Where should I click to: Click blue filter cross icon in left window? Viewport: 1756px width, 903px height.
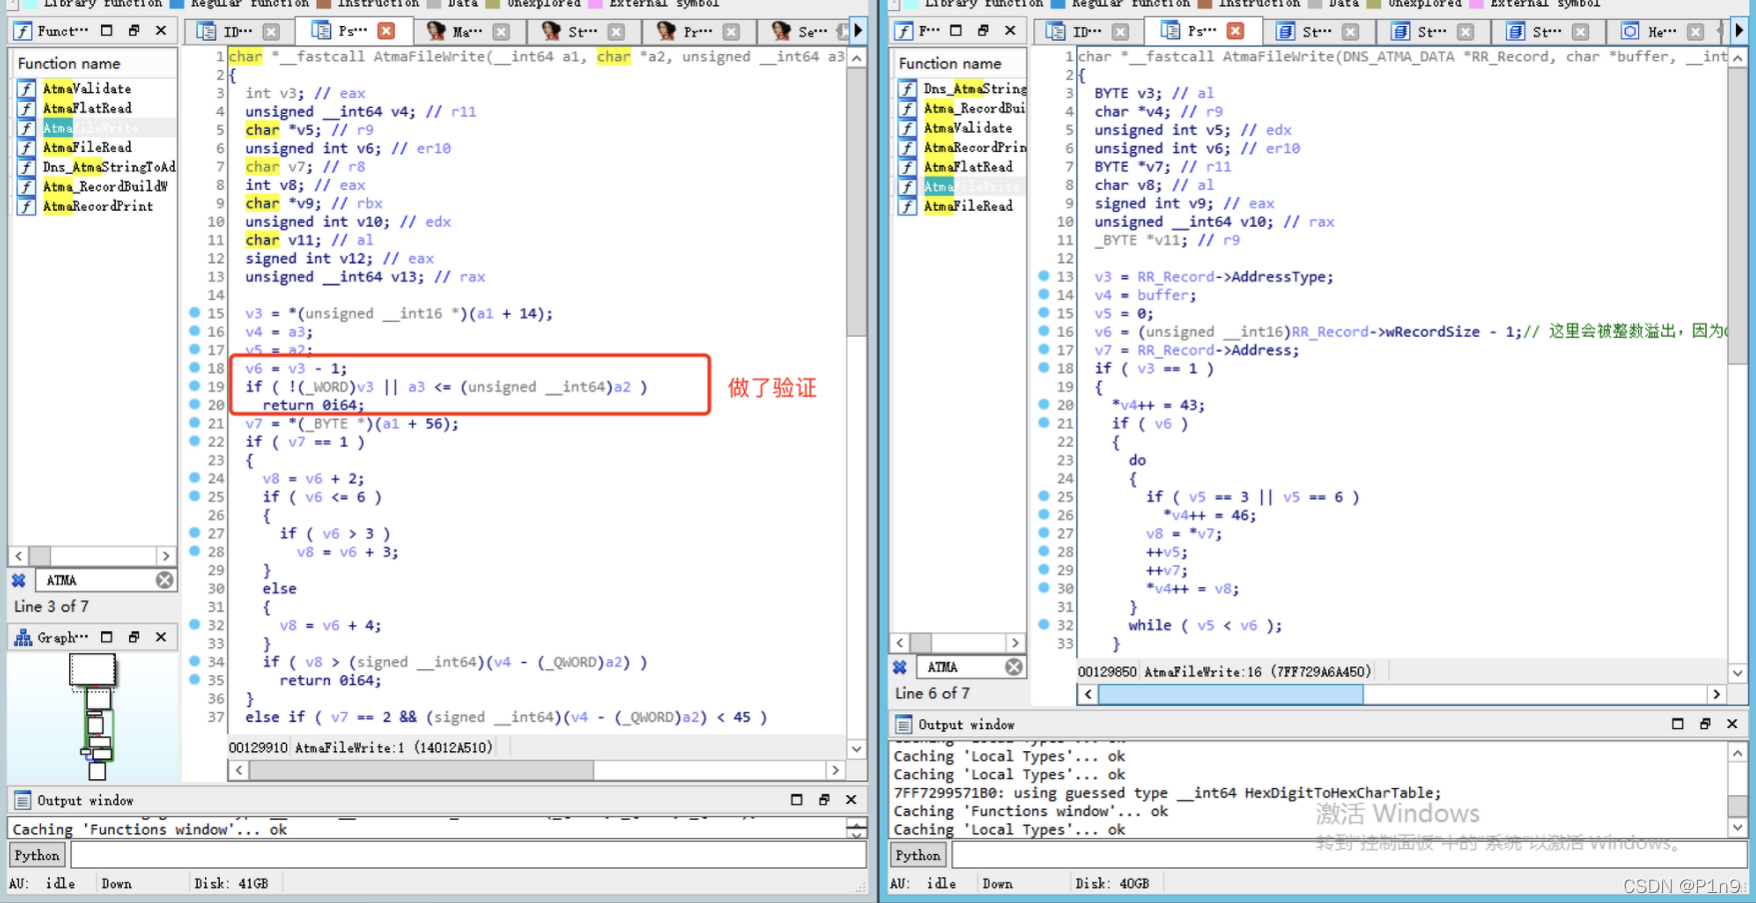point(19,580)
